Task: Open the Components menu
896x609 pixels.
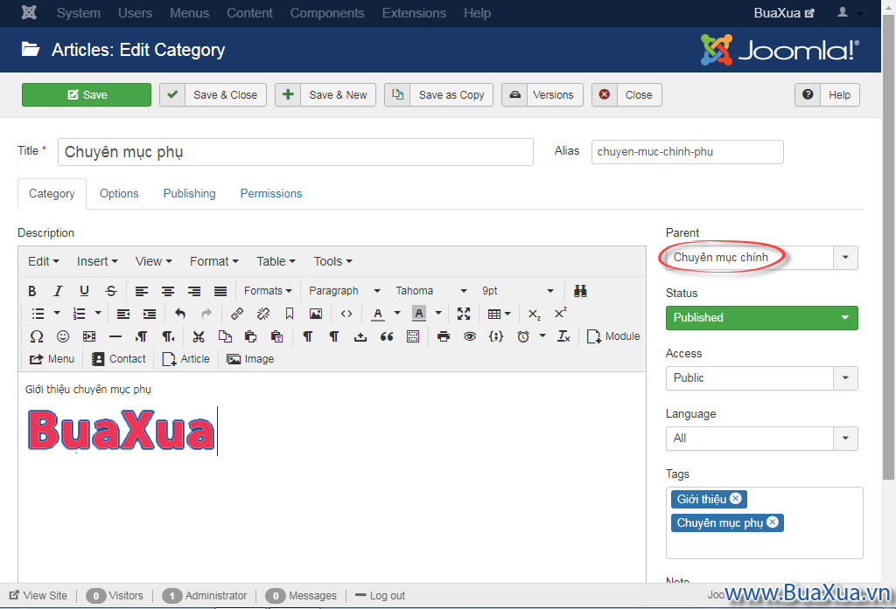Action: point(327,13)
